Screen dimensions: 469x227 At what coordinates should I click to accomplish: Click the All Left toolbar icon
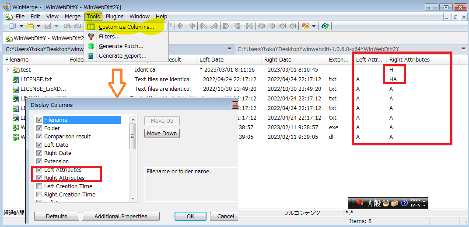tap(237, 26)
